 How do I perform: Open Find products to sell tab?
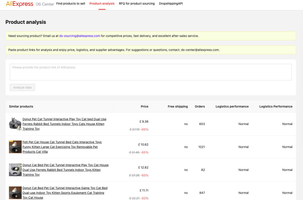71,4
